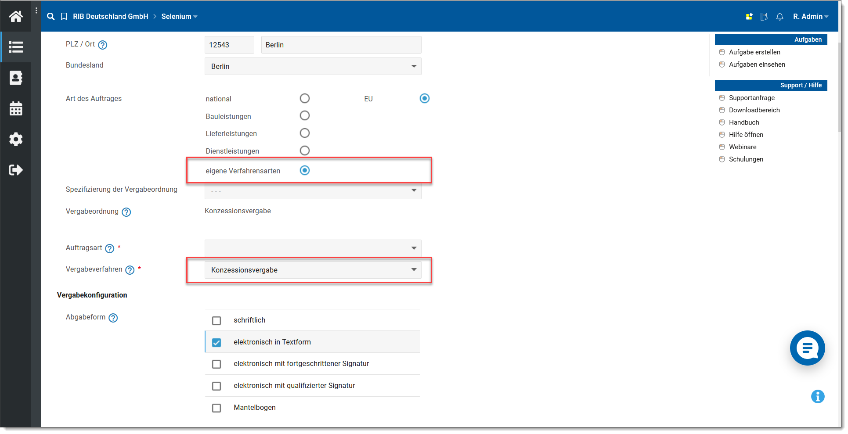Select the national radio button
Image resolution: width=848 pixels, height=434 pixels.
point(305,98)
